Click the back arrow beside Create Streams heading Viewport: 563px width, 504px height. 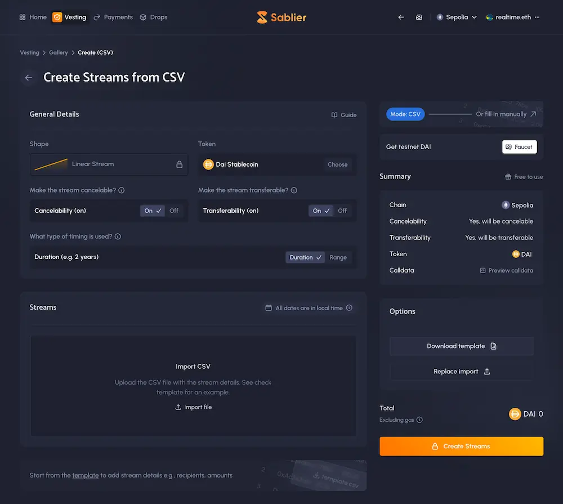[x=28, y=77]
